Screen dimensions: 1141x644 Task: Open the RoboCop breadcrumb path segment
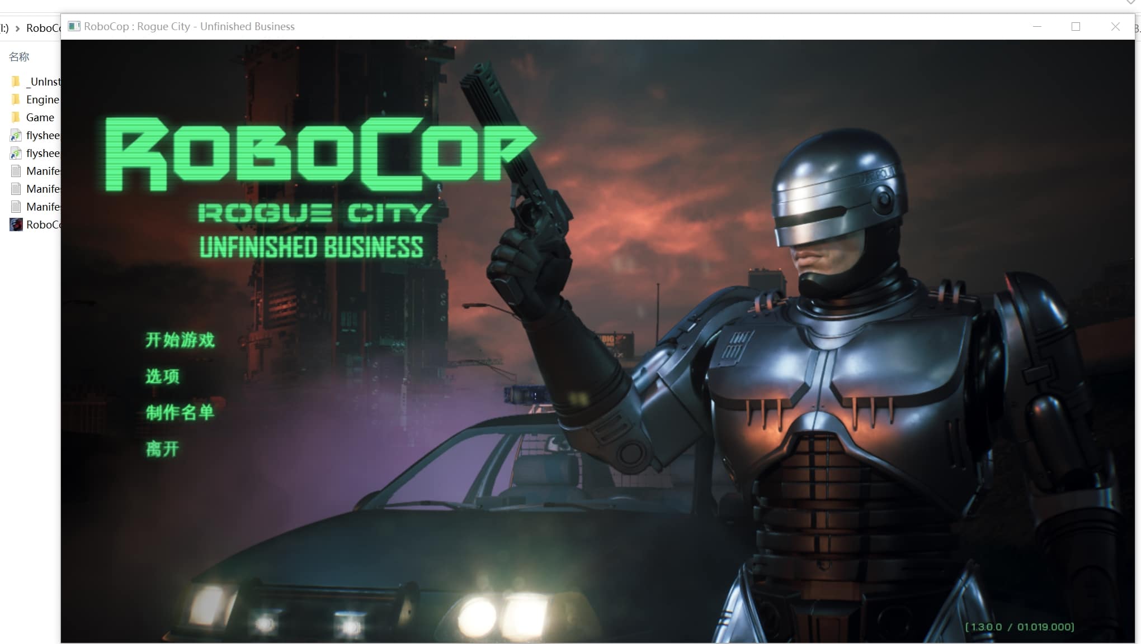click(43, 28)
